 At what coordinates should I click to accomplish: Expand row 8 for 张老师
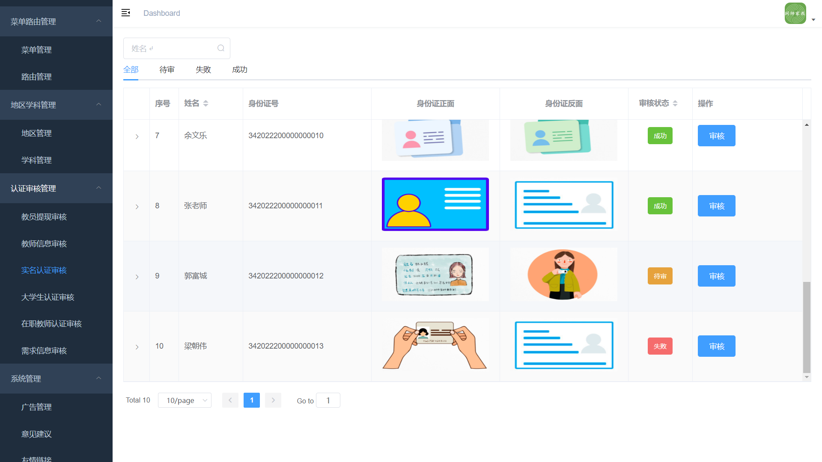pyautogui.click(x=137, y=206)
